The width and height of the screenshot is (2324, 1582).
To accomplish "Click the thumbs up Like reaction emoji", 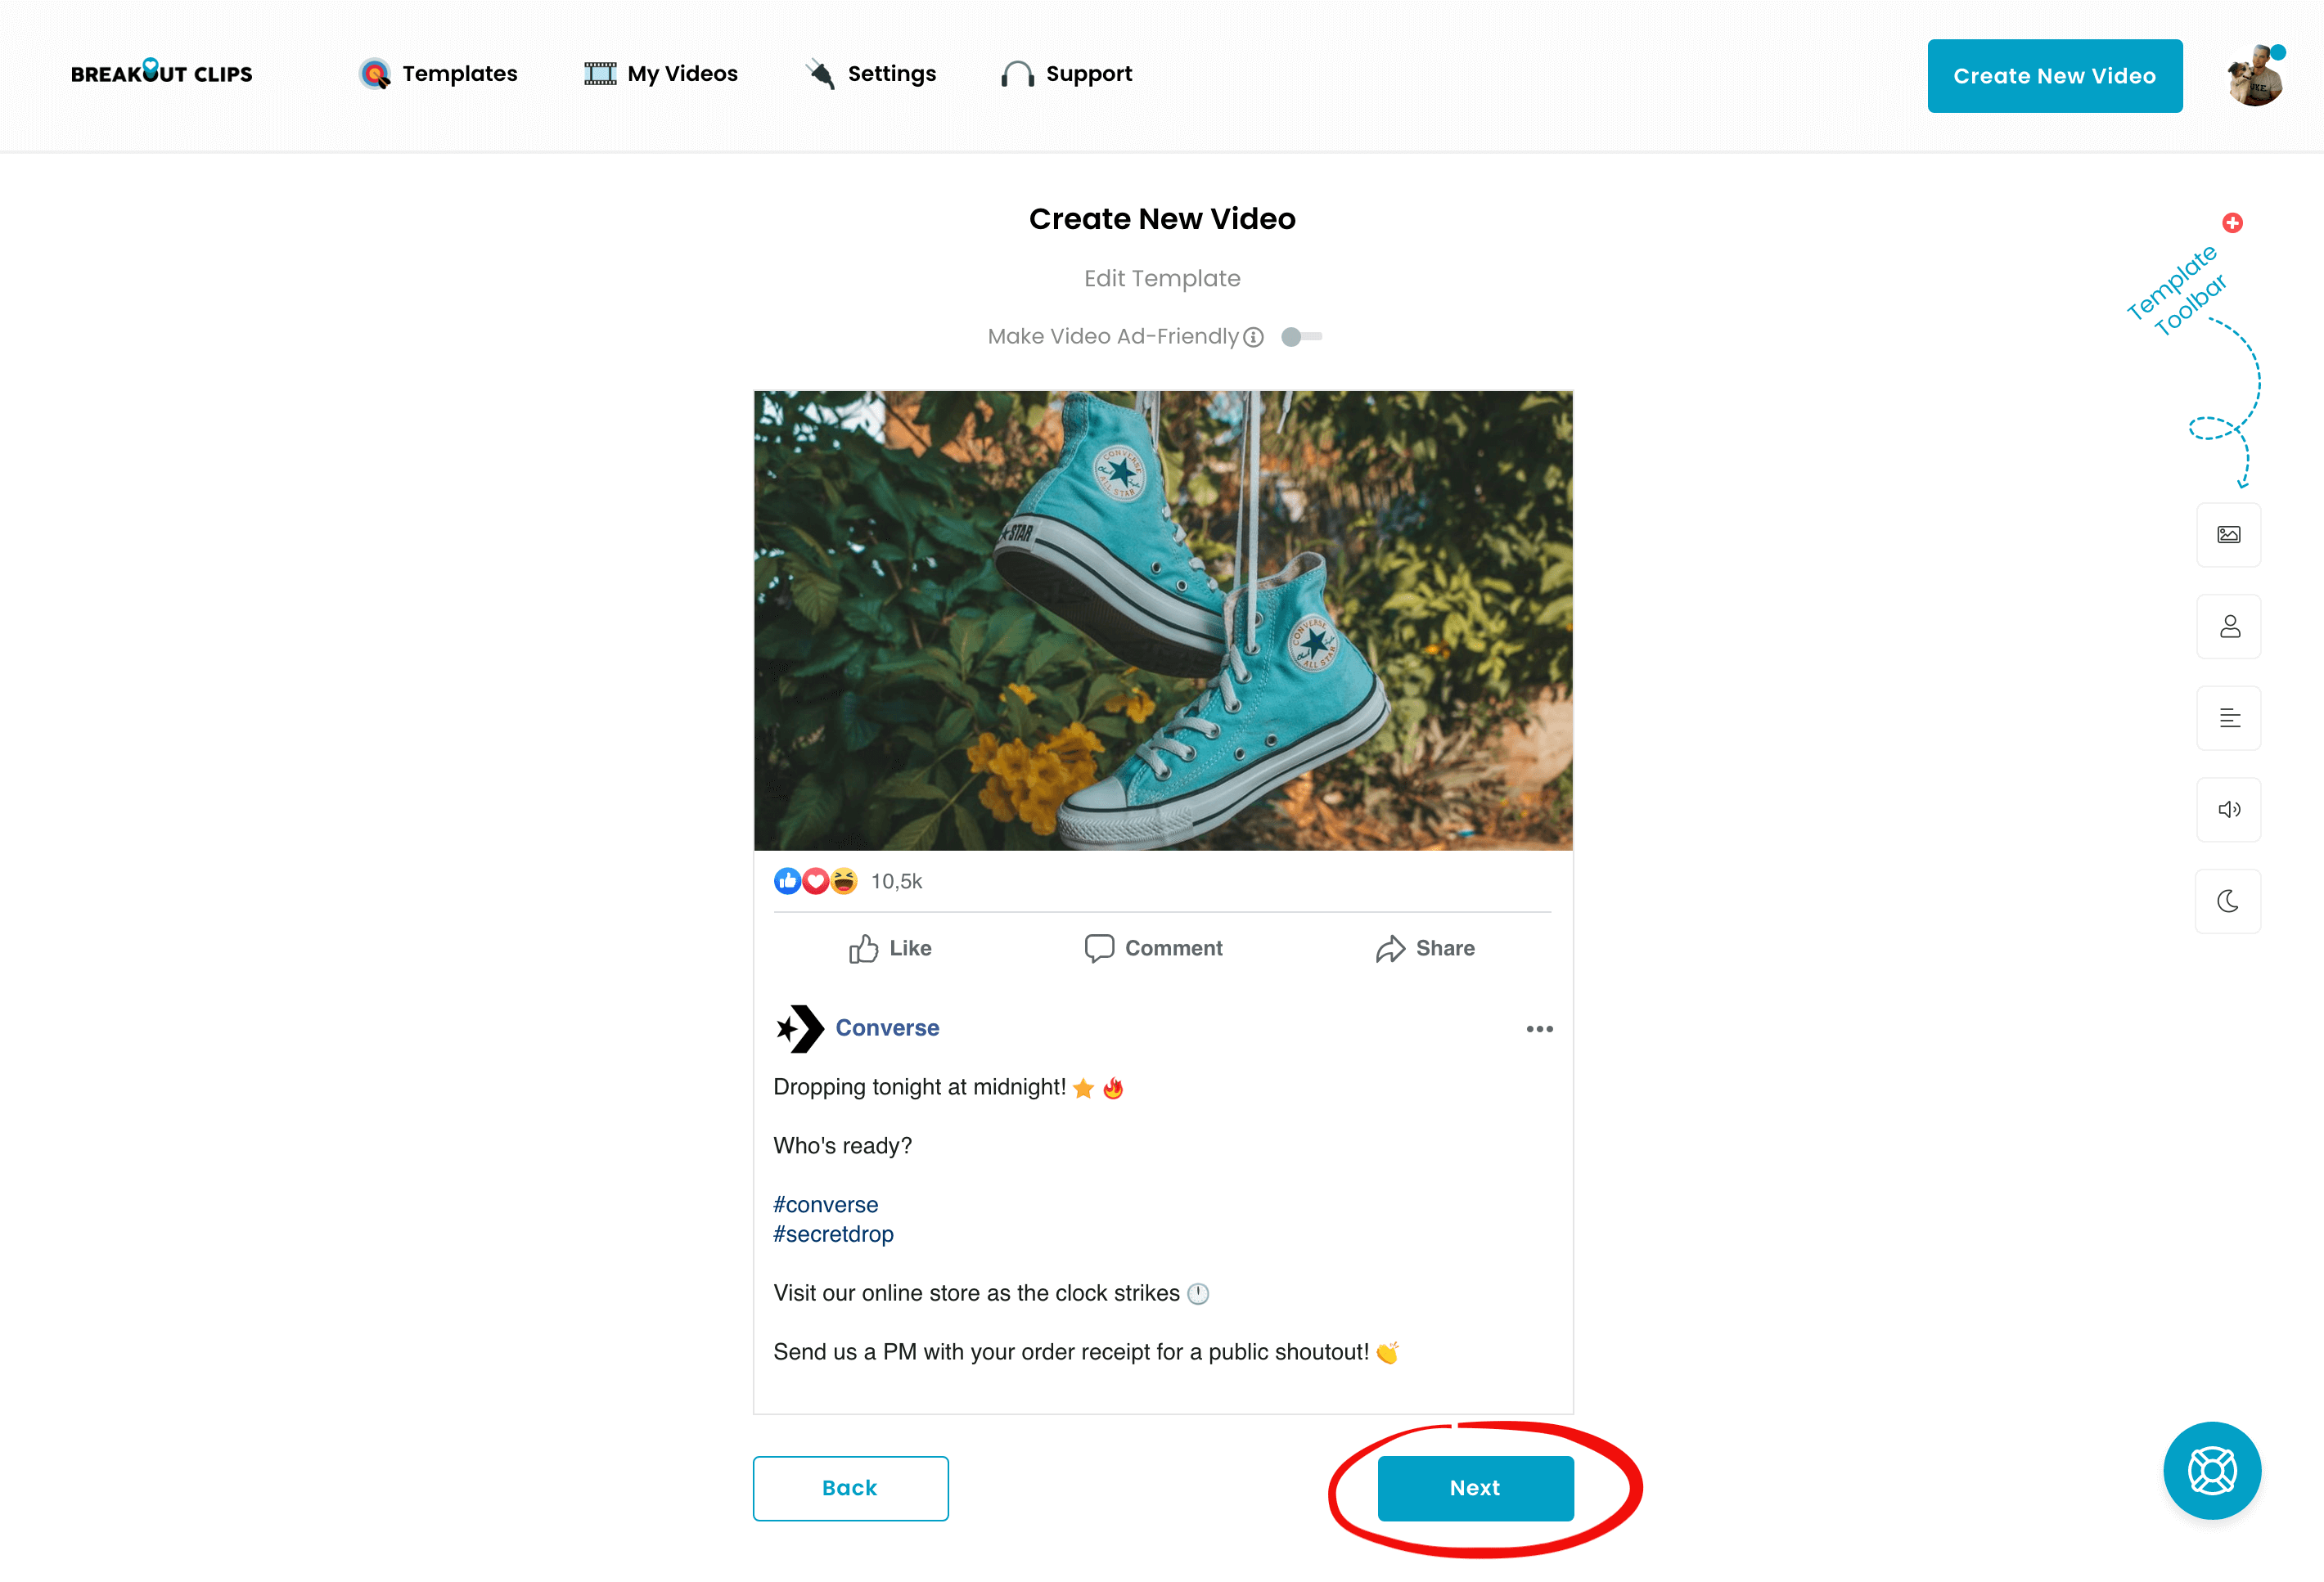I will pyautogui.click(x=788, y=880).
